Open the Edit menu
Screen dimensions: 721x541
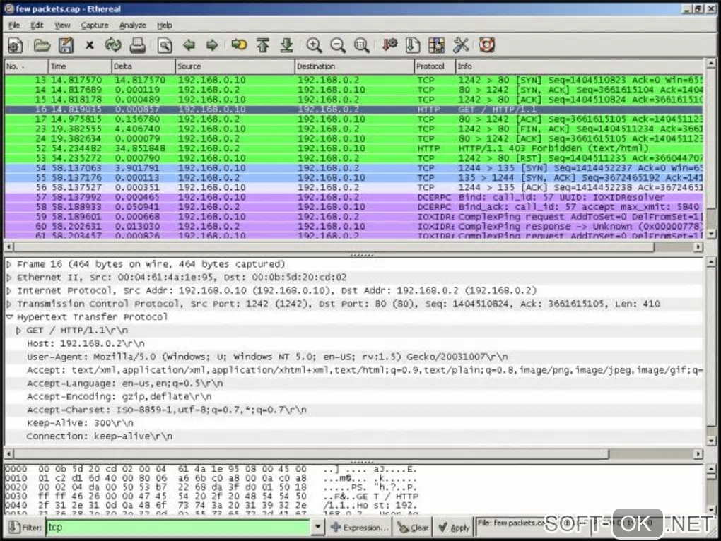pyautogui.click(x=37, y=25)
